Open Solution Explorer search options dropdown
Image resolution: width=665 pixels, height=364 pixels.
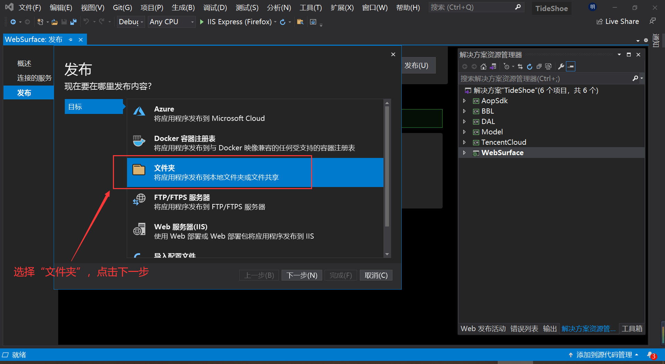coord(642,79)
